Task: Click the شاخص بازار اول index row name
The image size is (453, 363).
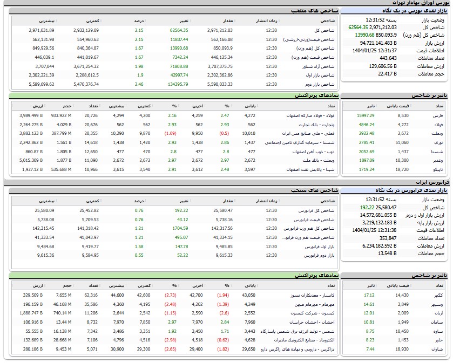Action: (x=320, y=76)
